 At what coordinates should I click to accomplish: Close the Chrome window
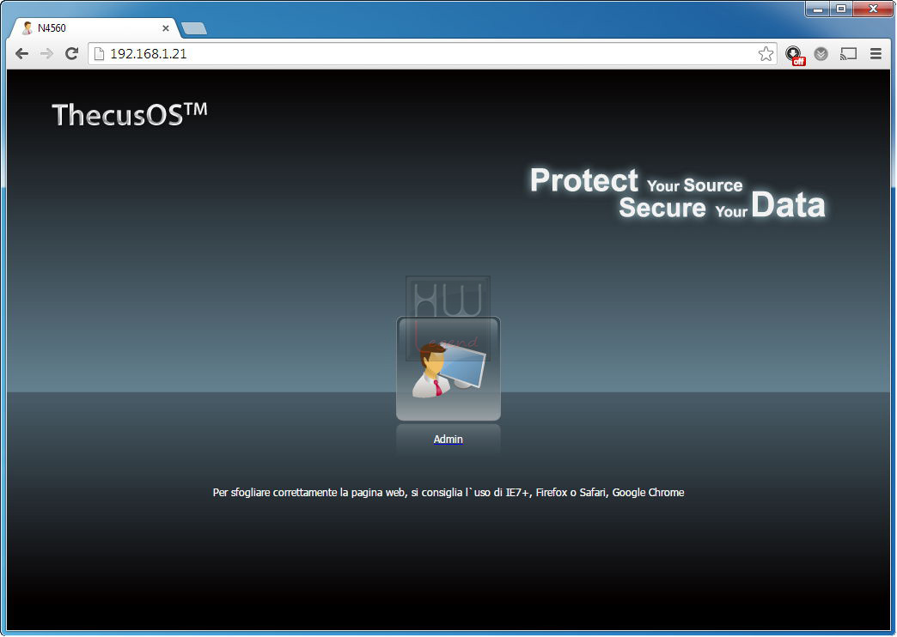[873, 9]
